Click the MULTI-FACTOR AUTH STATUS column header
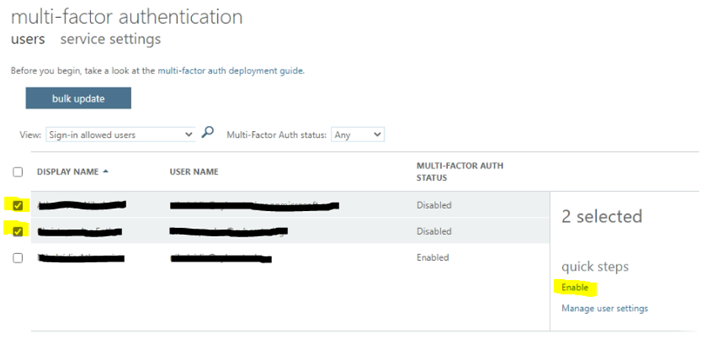Screen dimensions: 723x354 pos(460,172)
